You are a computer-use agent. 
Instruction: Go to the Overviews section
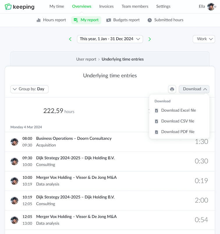tap(82, 6)
